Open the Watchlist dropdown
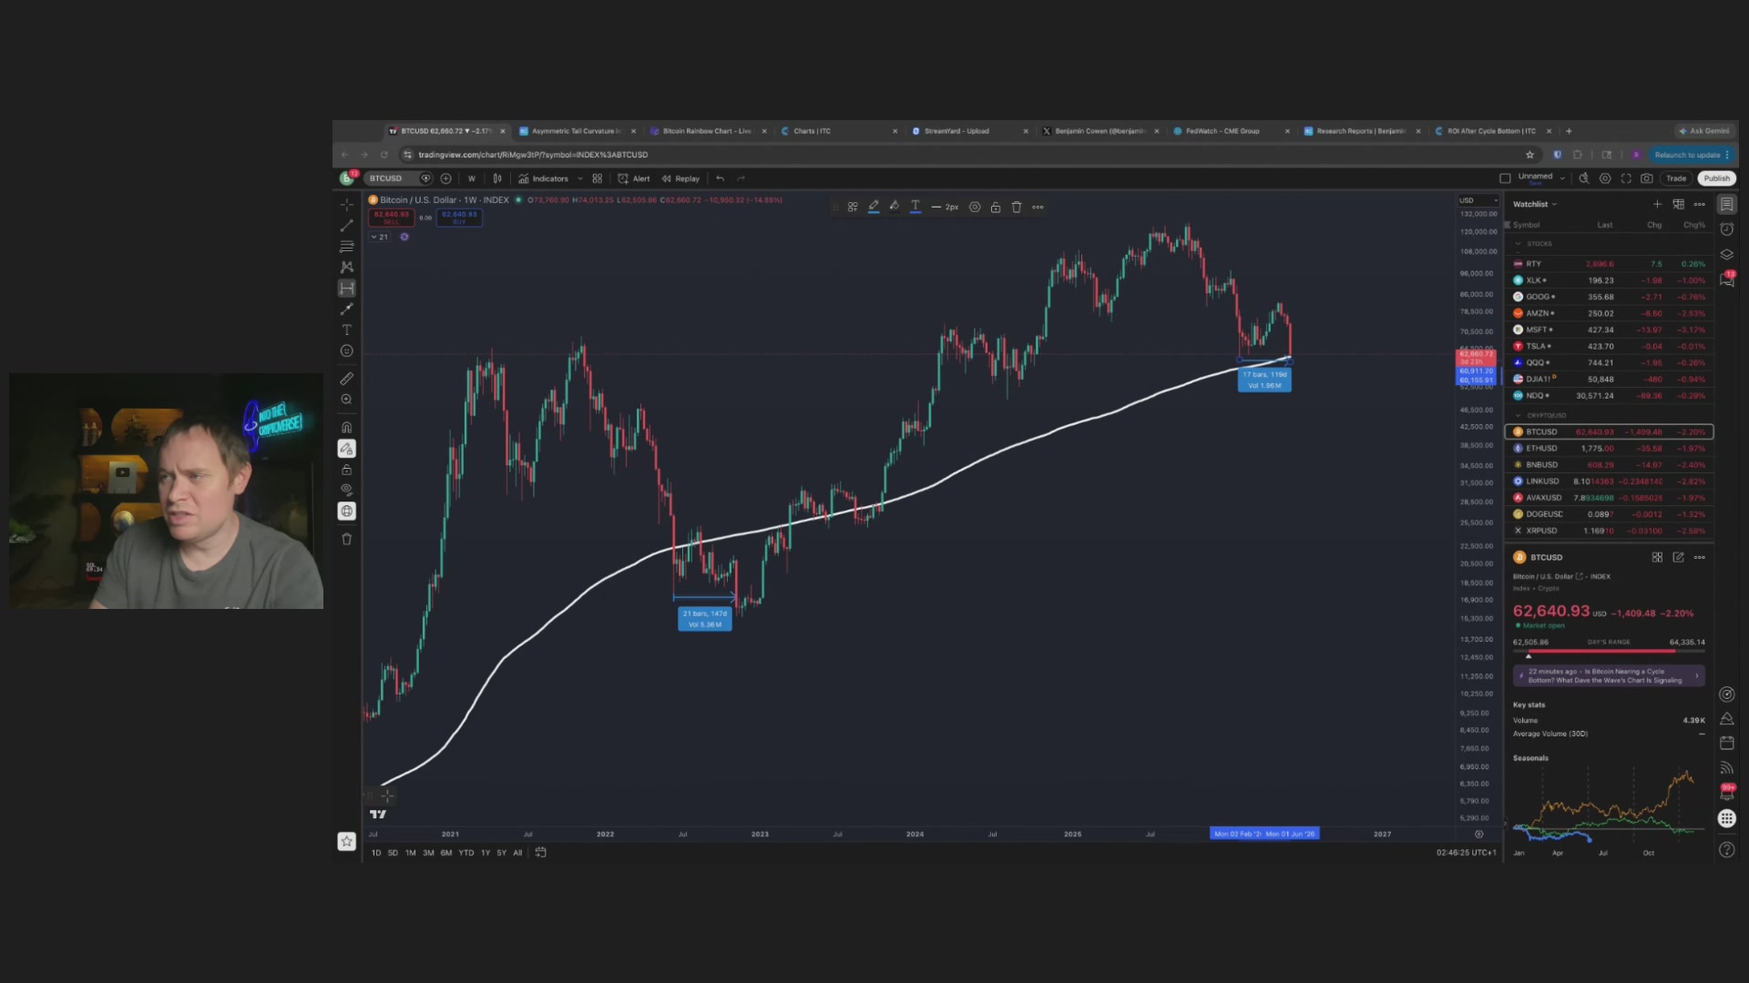 (1535, 205)
